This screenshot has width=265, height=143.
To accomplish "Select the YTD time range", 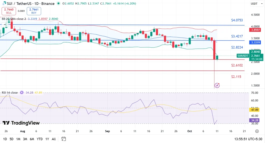I will [x=40, y=139].
